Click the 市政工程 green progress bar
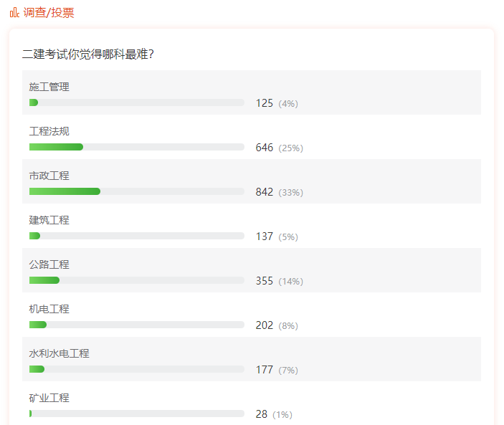This screenshot has height=425, width=504. point(65,191)
